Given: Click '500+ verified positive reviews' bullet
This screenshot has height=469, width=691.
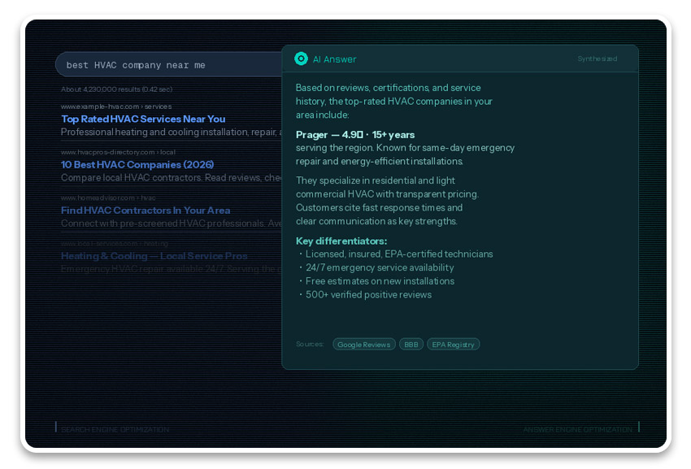Looking at the screenshot, I should coord(368,295).
